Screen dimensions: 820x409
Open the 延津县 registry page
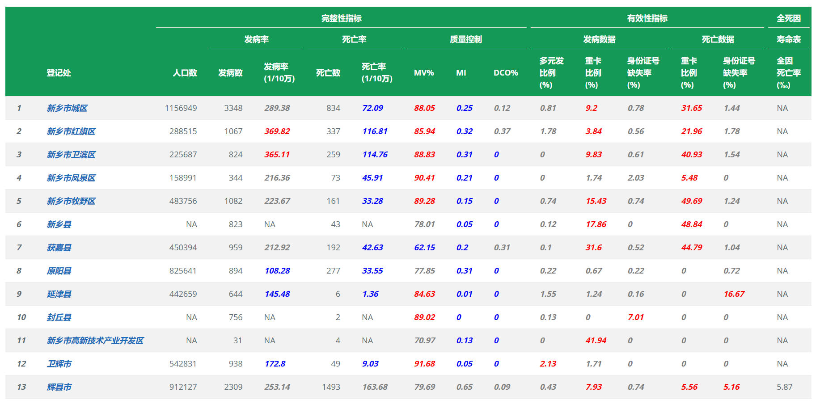[59, 294]
